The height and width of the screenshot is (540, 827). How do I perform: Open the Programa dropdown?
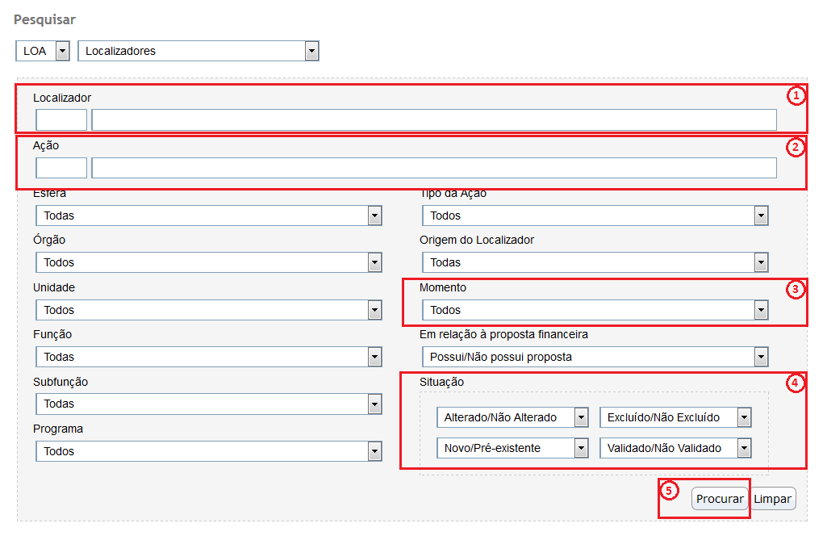(x=208, y=451)
